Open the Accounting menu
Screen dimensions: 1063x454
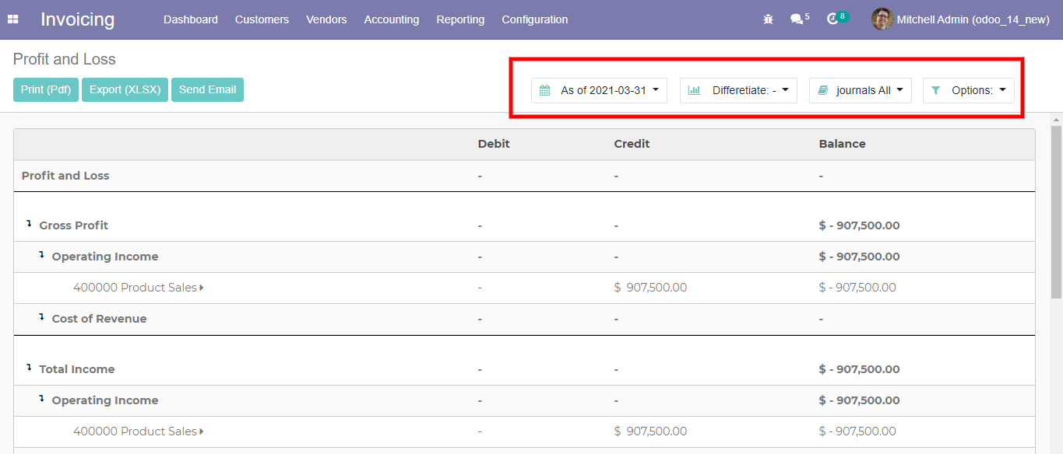391,19
